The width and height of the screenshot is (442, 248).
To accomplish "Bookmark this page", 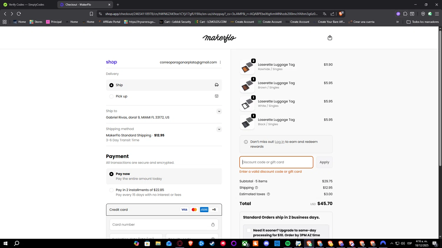I will coord(91,14).
